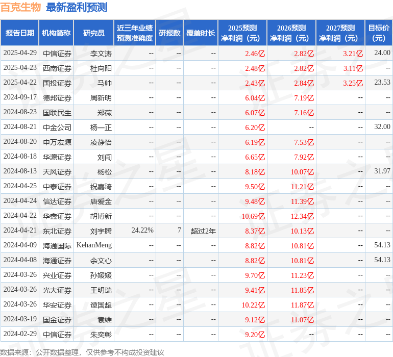Click the 12.34亿 profit value
Image resolution: width=393 pixels, height=357 pixels.
[302, 216]
